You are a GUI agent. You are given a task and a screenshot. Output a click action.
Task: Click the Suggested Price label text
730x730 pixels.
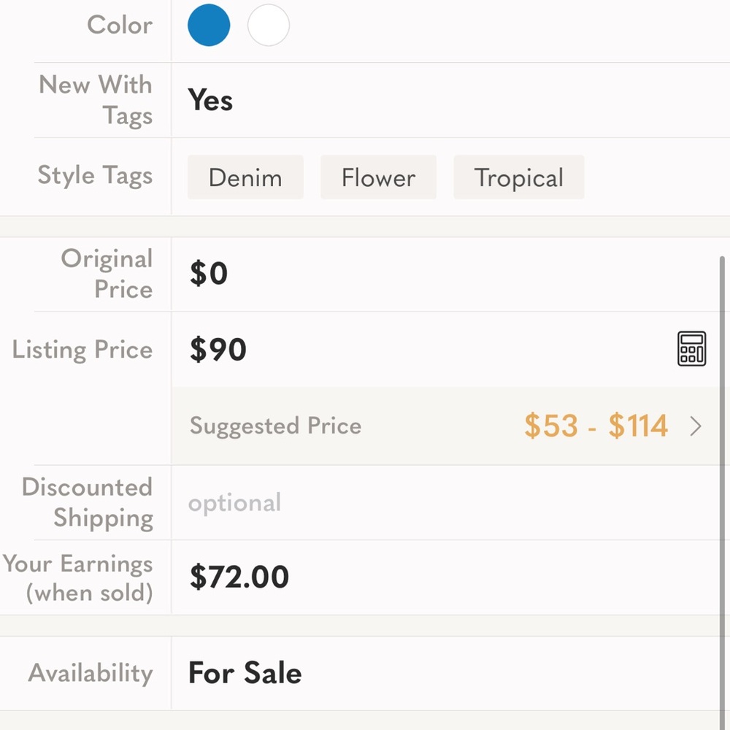(275, 426)
